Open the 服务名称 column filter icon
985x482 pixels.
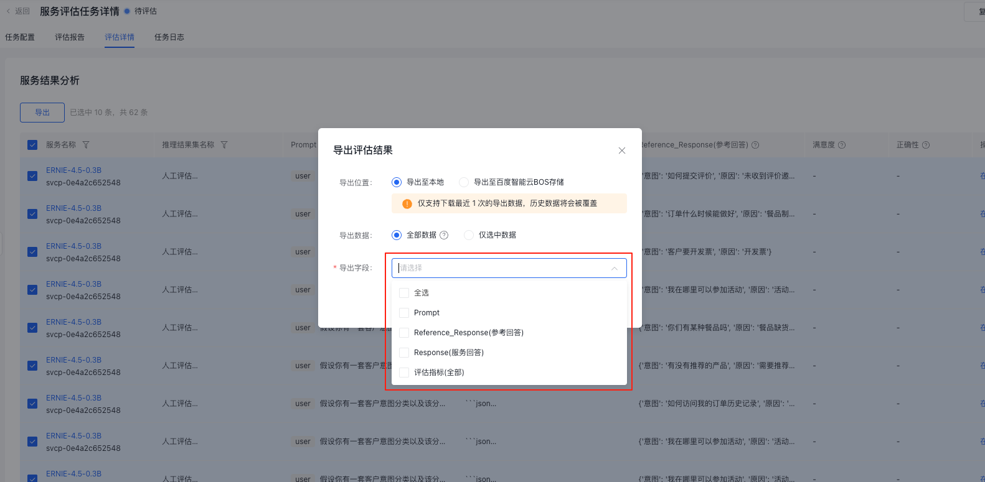[86, 145]
